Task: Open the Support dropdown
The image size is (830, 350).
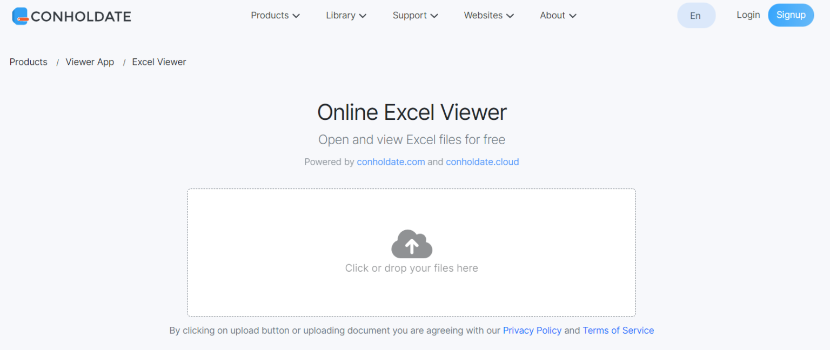Action: [x=415, y=15]
